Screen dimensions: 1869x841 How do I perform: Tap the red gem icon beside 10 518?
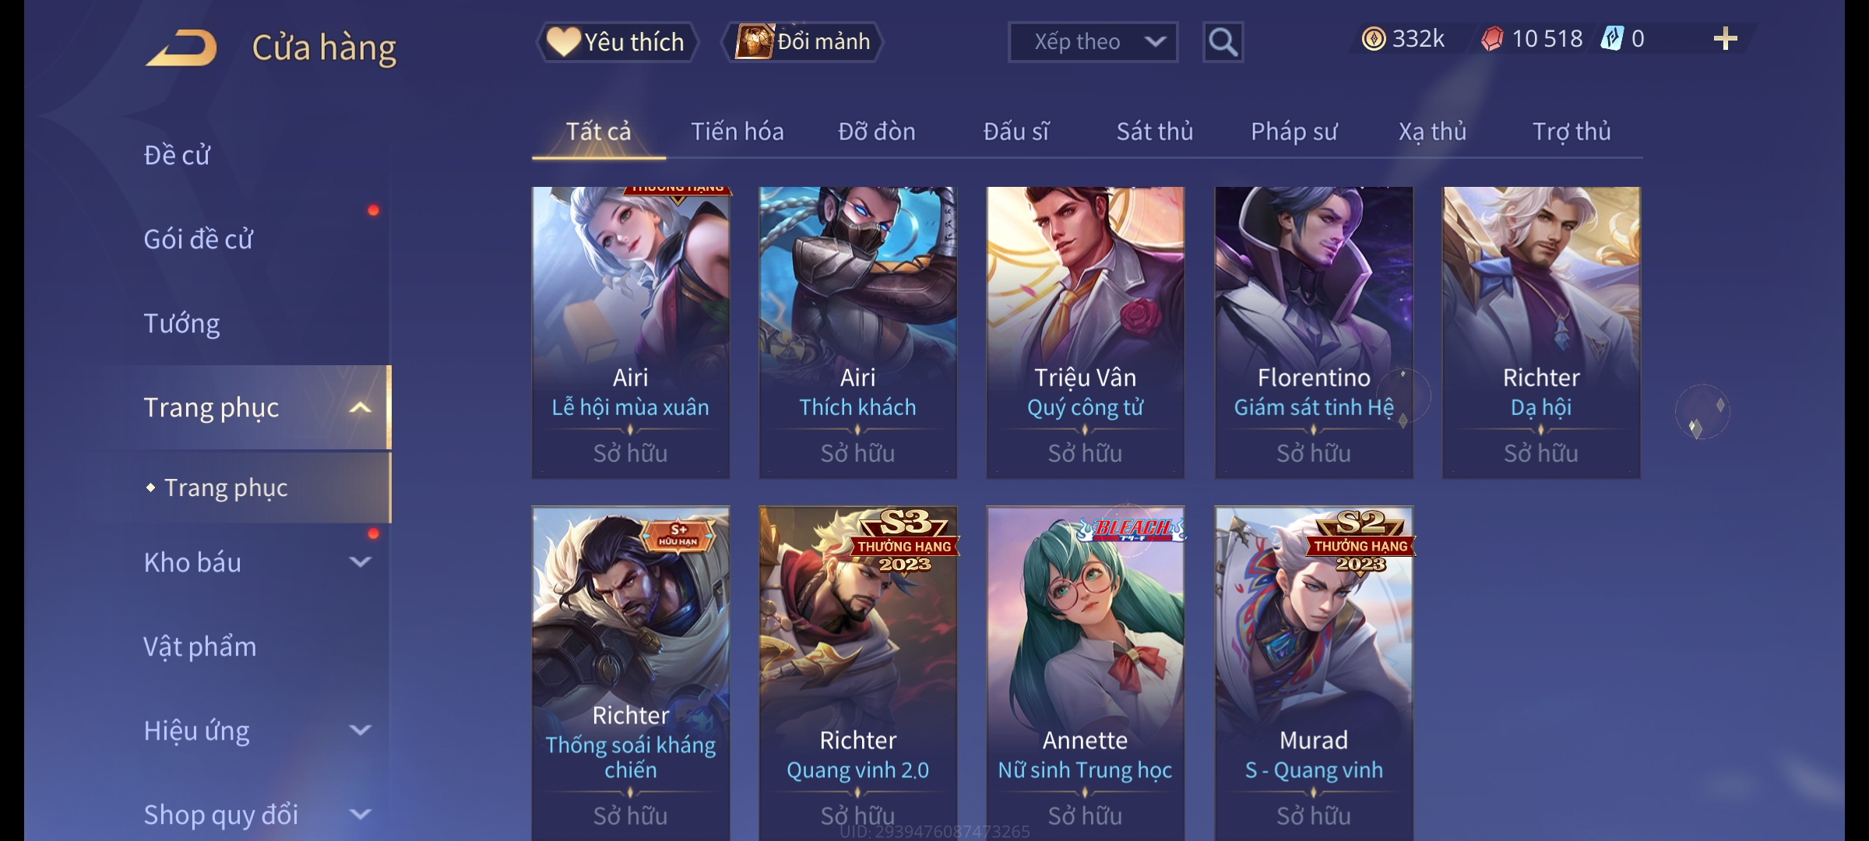(x=1492, y=39)
